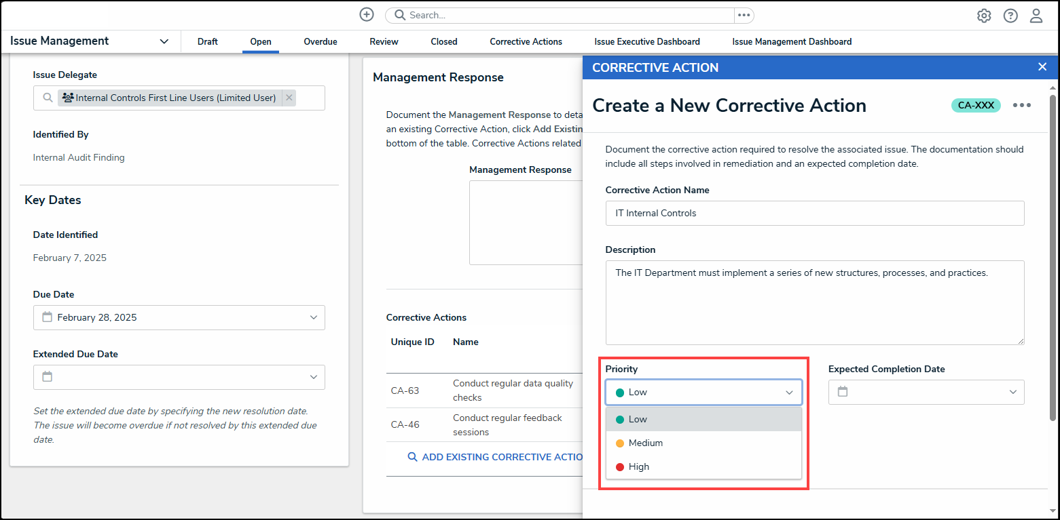Image resolution: width=1060 pixels, height=520 pixels.
Task: Open the user profile icon
Action: click(1036, 16)
